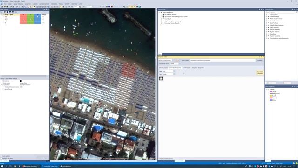Click the teal chart icon ending main toolbar
298x168 pixels.
[140, 7]
